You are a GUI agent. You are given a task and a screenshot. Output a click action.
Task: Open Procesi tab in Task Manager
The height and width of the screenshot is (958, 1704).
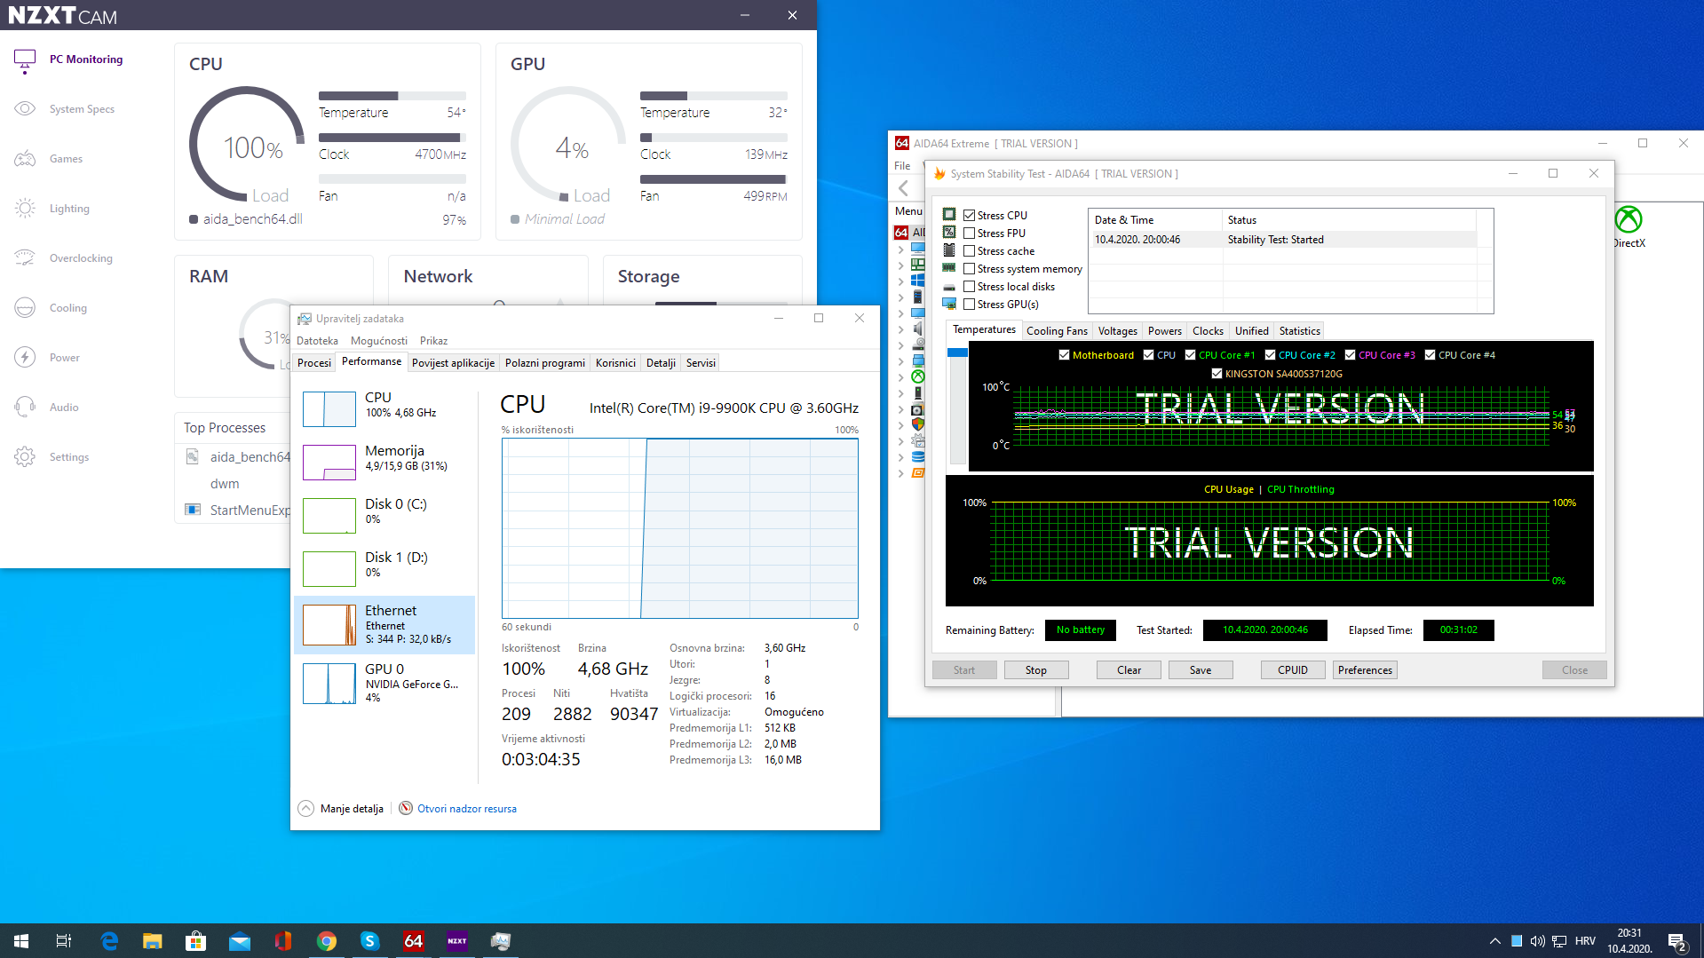click(x=314, y=363)
